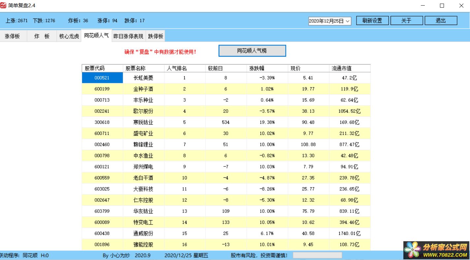Open the 关于 dialog button
The width and height of the screenshot is (470, 260).
click(407, 21)
